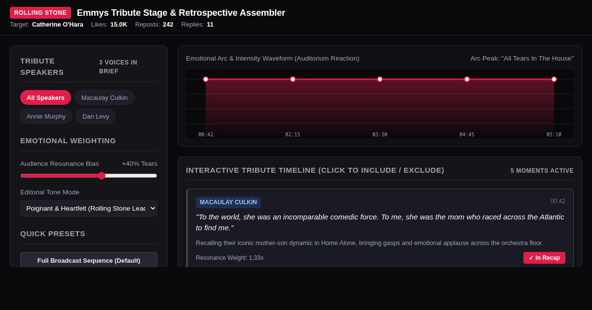Click the Home Alone recollection description text
Viewport: 592px width, 310px height.
pos(370,243)
